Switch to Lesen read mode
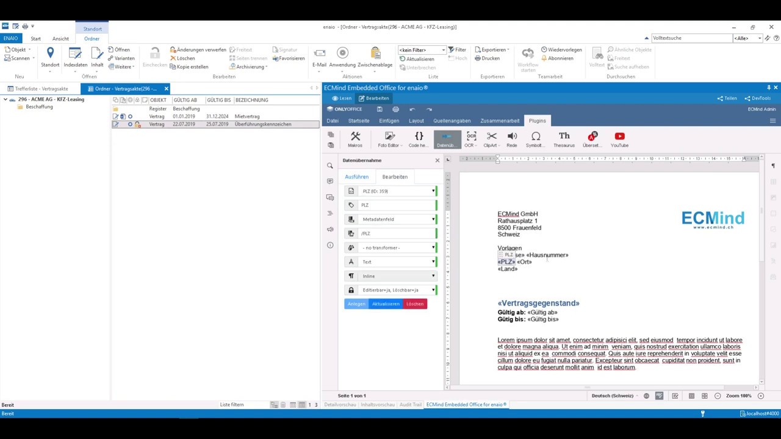Screen dimensions: 781x439 [342, 98]
